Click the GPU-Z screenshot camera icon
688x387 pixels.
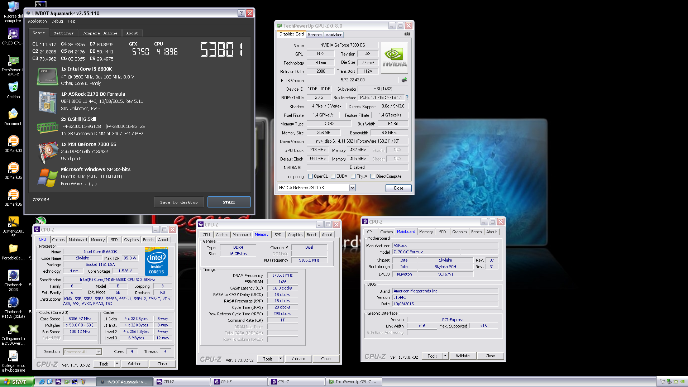click(407, 34)
